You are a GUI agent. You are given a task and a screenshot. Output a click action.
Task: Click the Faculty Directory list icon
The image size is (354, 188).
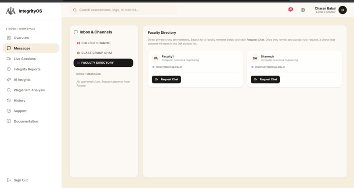[x=78, y=63]
